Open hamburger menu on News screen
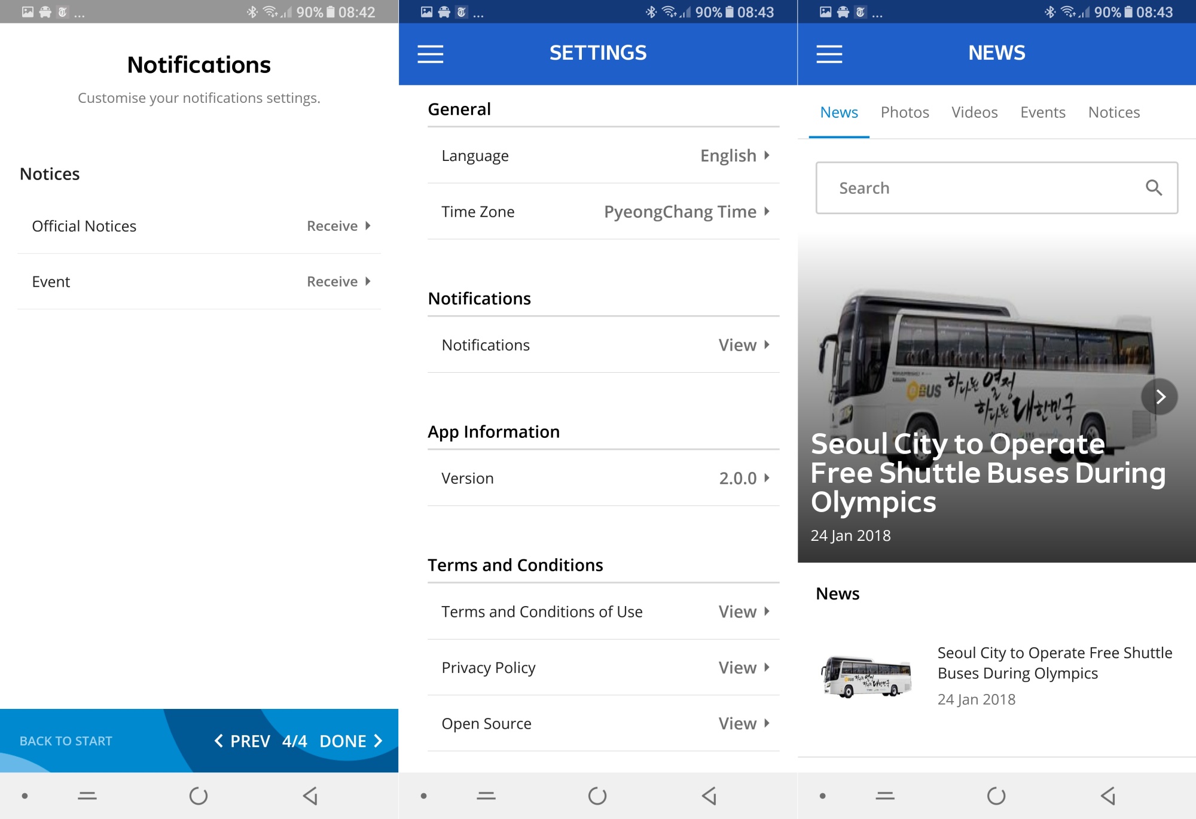The width and height of the screenshot is (1196, 819). coord(829,54)
